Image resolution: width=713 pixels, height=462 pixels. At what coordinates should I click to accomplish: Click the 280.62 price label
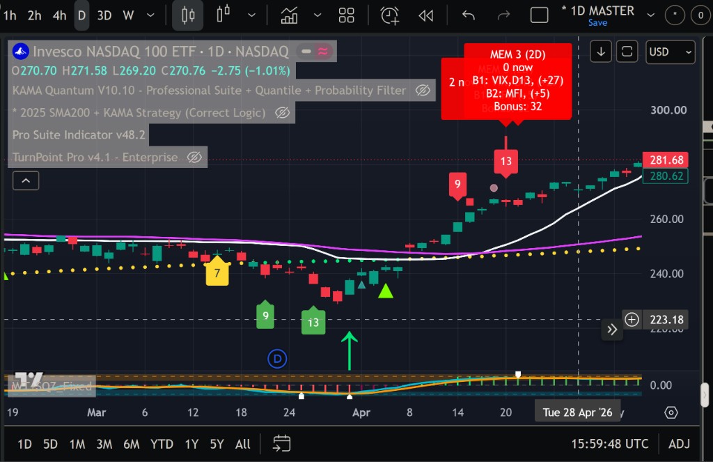[665, 176]
